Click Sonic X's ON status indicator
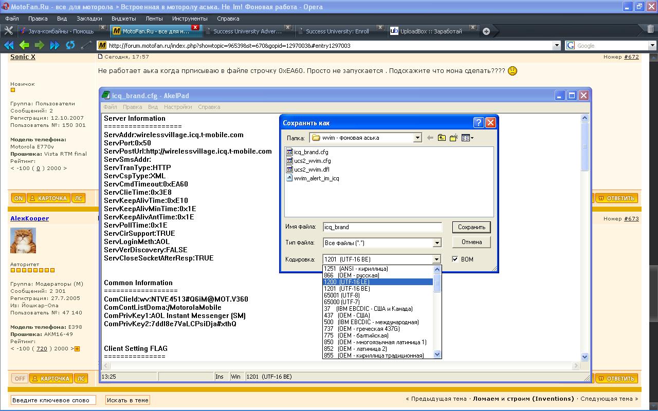Viewport: 658px width, 411px height. click(x=18, y=198)
